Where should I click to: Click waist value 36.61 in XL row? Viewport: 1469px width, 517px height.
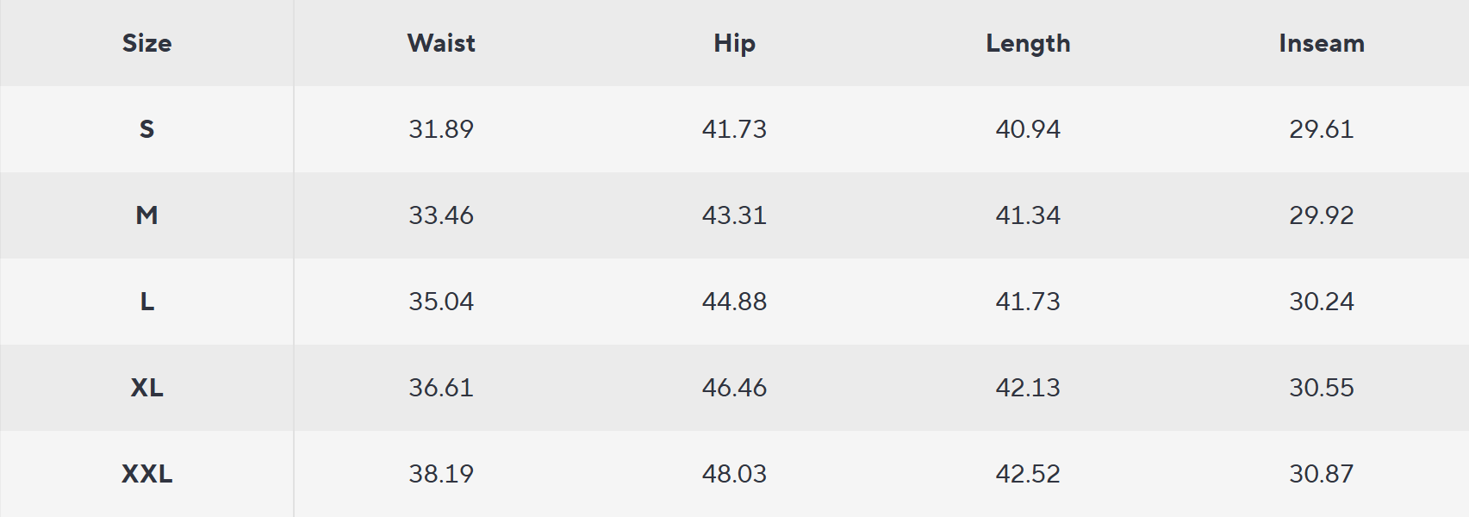pyautogui.click(x=441, y=388)
